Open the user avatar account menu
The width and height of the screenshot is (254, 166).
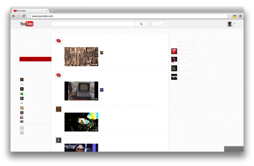[x=230, y=24]
